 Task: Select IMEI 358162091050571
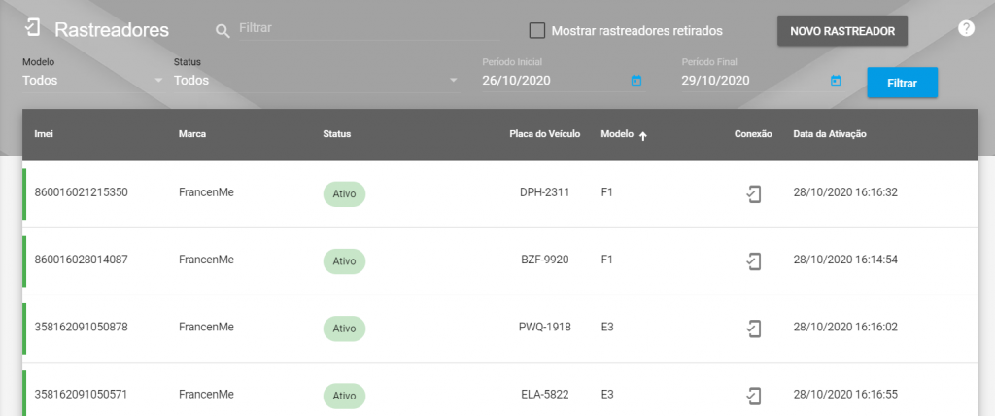tap(82, 395)
